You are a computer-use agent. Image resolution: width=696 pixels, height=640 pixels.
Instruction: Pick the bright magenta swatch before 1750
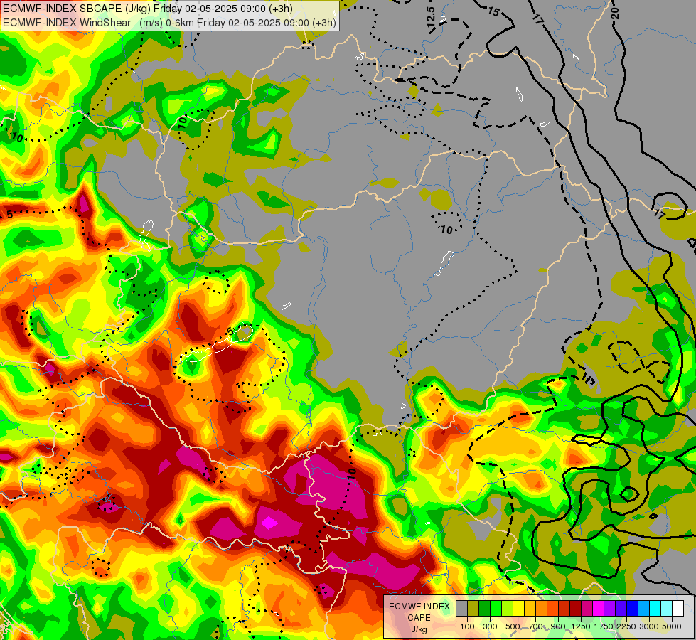click(599, 608)
